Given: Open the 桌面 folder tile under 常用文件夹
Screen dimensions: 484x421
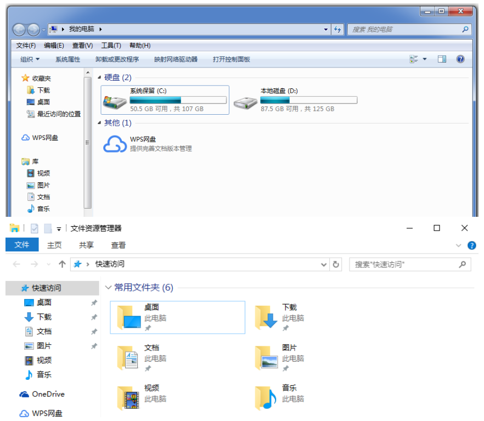Looking at the screenshot, I should [177, 317].
